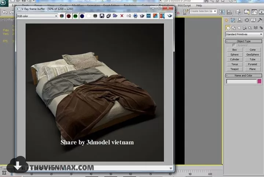Open the Standard Primitives dropdown
The width and height of the screenshot is (264, 177).
(x=244, y=34)
